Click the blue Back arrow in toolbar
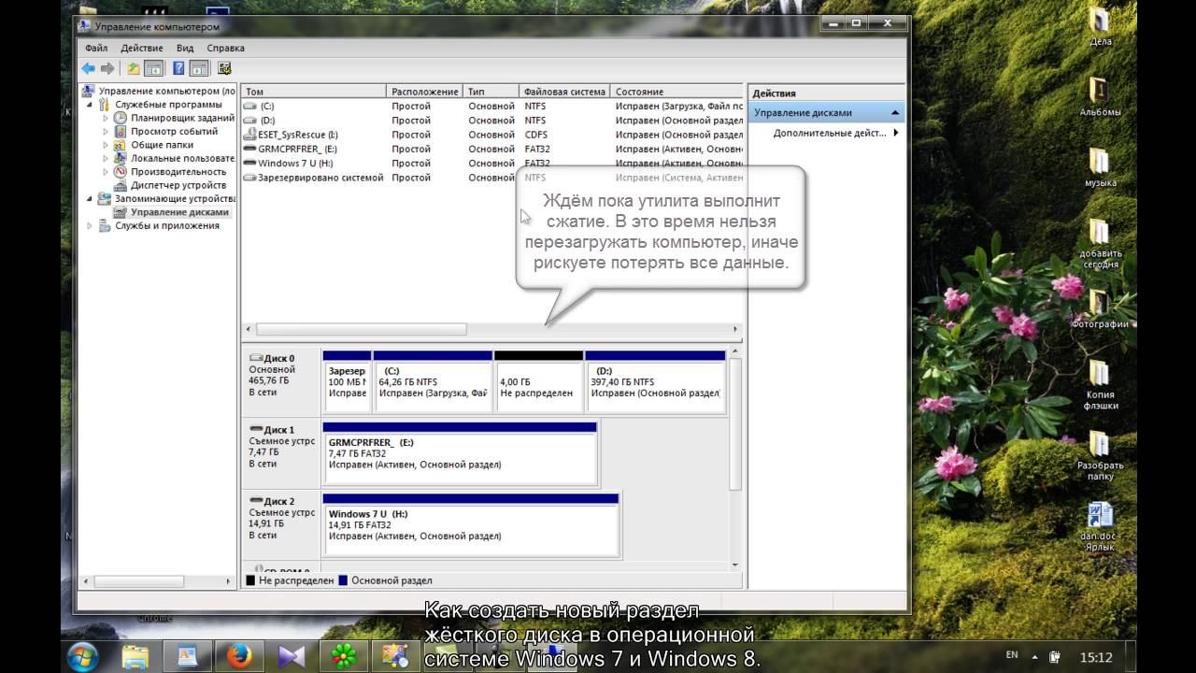This screenshot has height=673, width=1196. pos(88,68)
